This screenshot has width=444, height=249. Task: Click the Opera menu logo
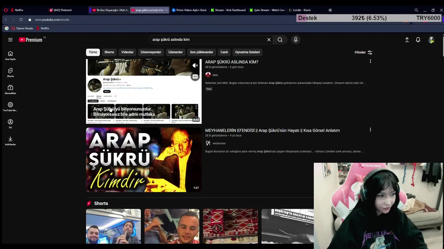[6, 10]
